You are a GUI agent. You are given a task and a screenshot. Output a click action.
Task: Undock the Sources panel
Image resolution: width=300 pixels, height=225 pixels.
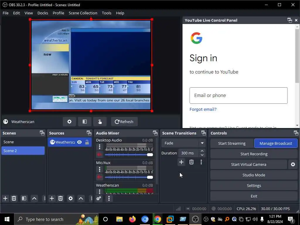[x=89, y=133]
